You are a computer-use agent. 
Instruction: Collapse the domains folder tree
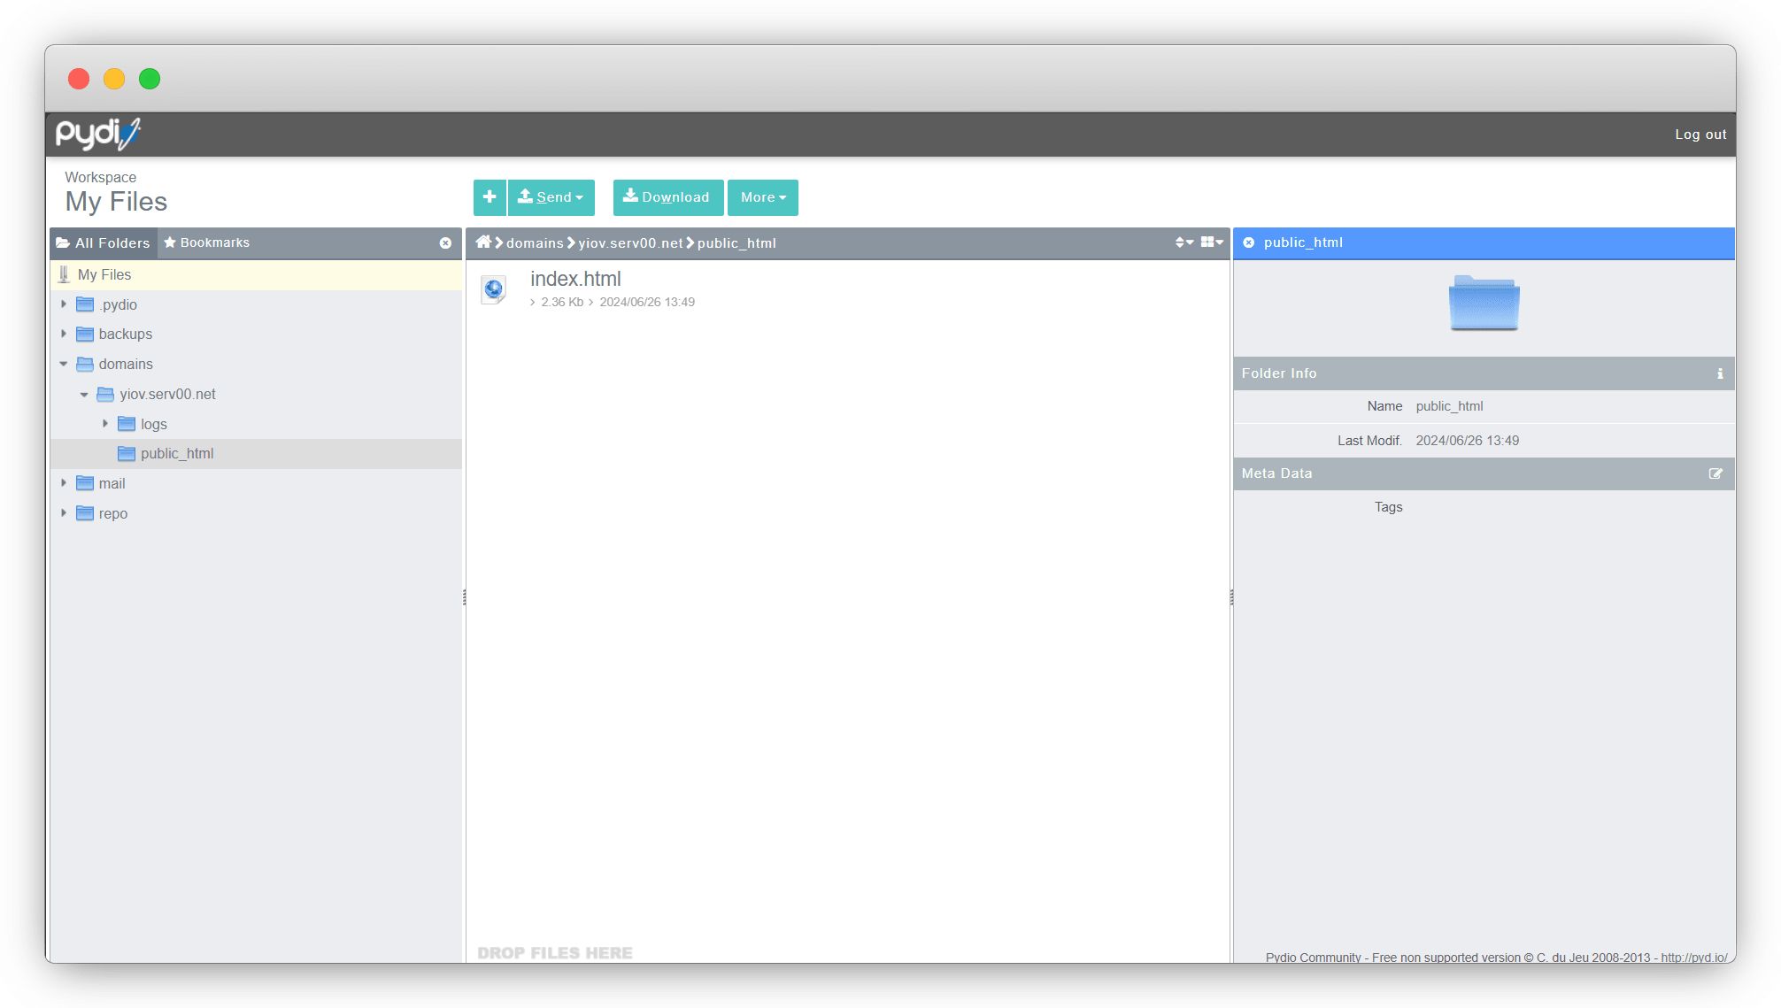pos(64,364)
